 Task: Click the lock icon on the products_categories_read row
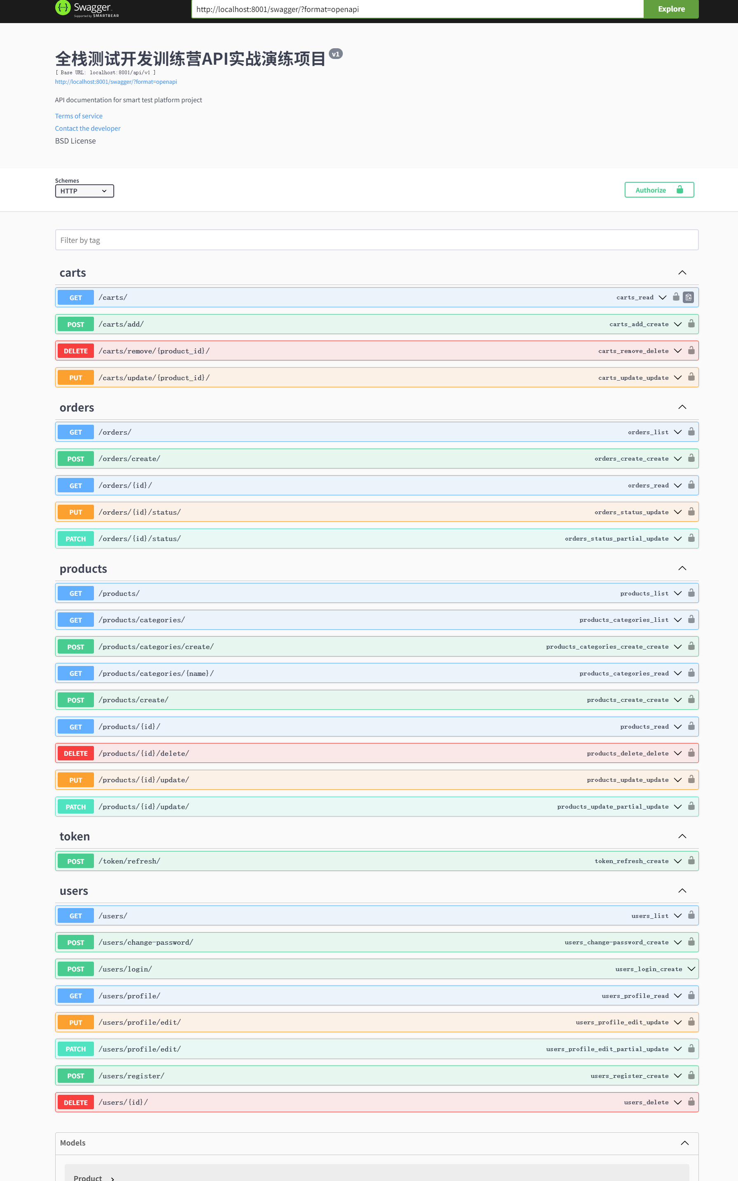tap(691, 673)
